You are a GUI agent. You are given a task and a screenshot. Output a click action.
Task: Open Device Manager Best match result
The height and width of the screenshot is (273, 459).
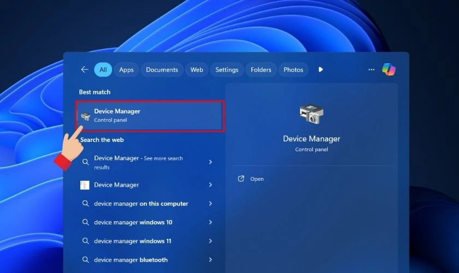pos(150,116)
